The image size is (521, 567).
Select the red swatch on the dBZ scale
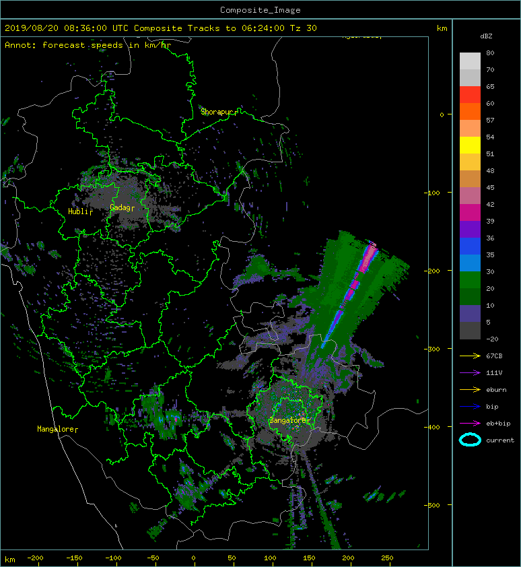click(470, 94)
